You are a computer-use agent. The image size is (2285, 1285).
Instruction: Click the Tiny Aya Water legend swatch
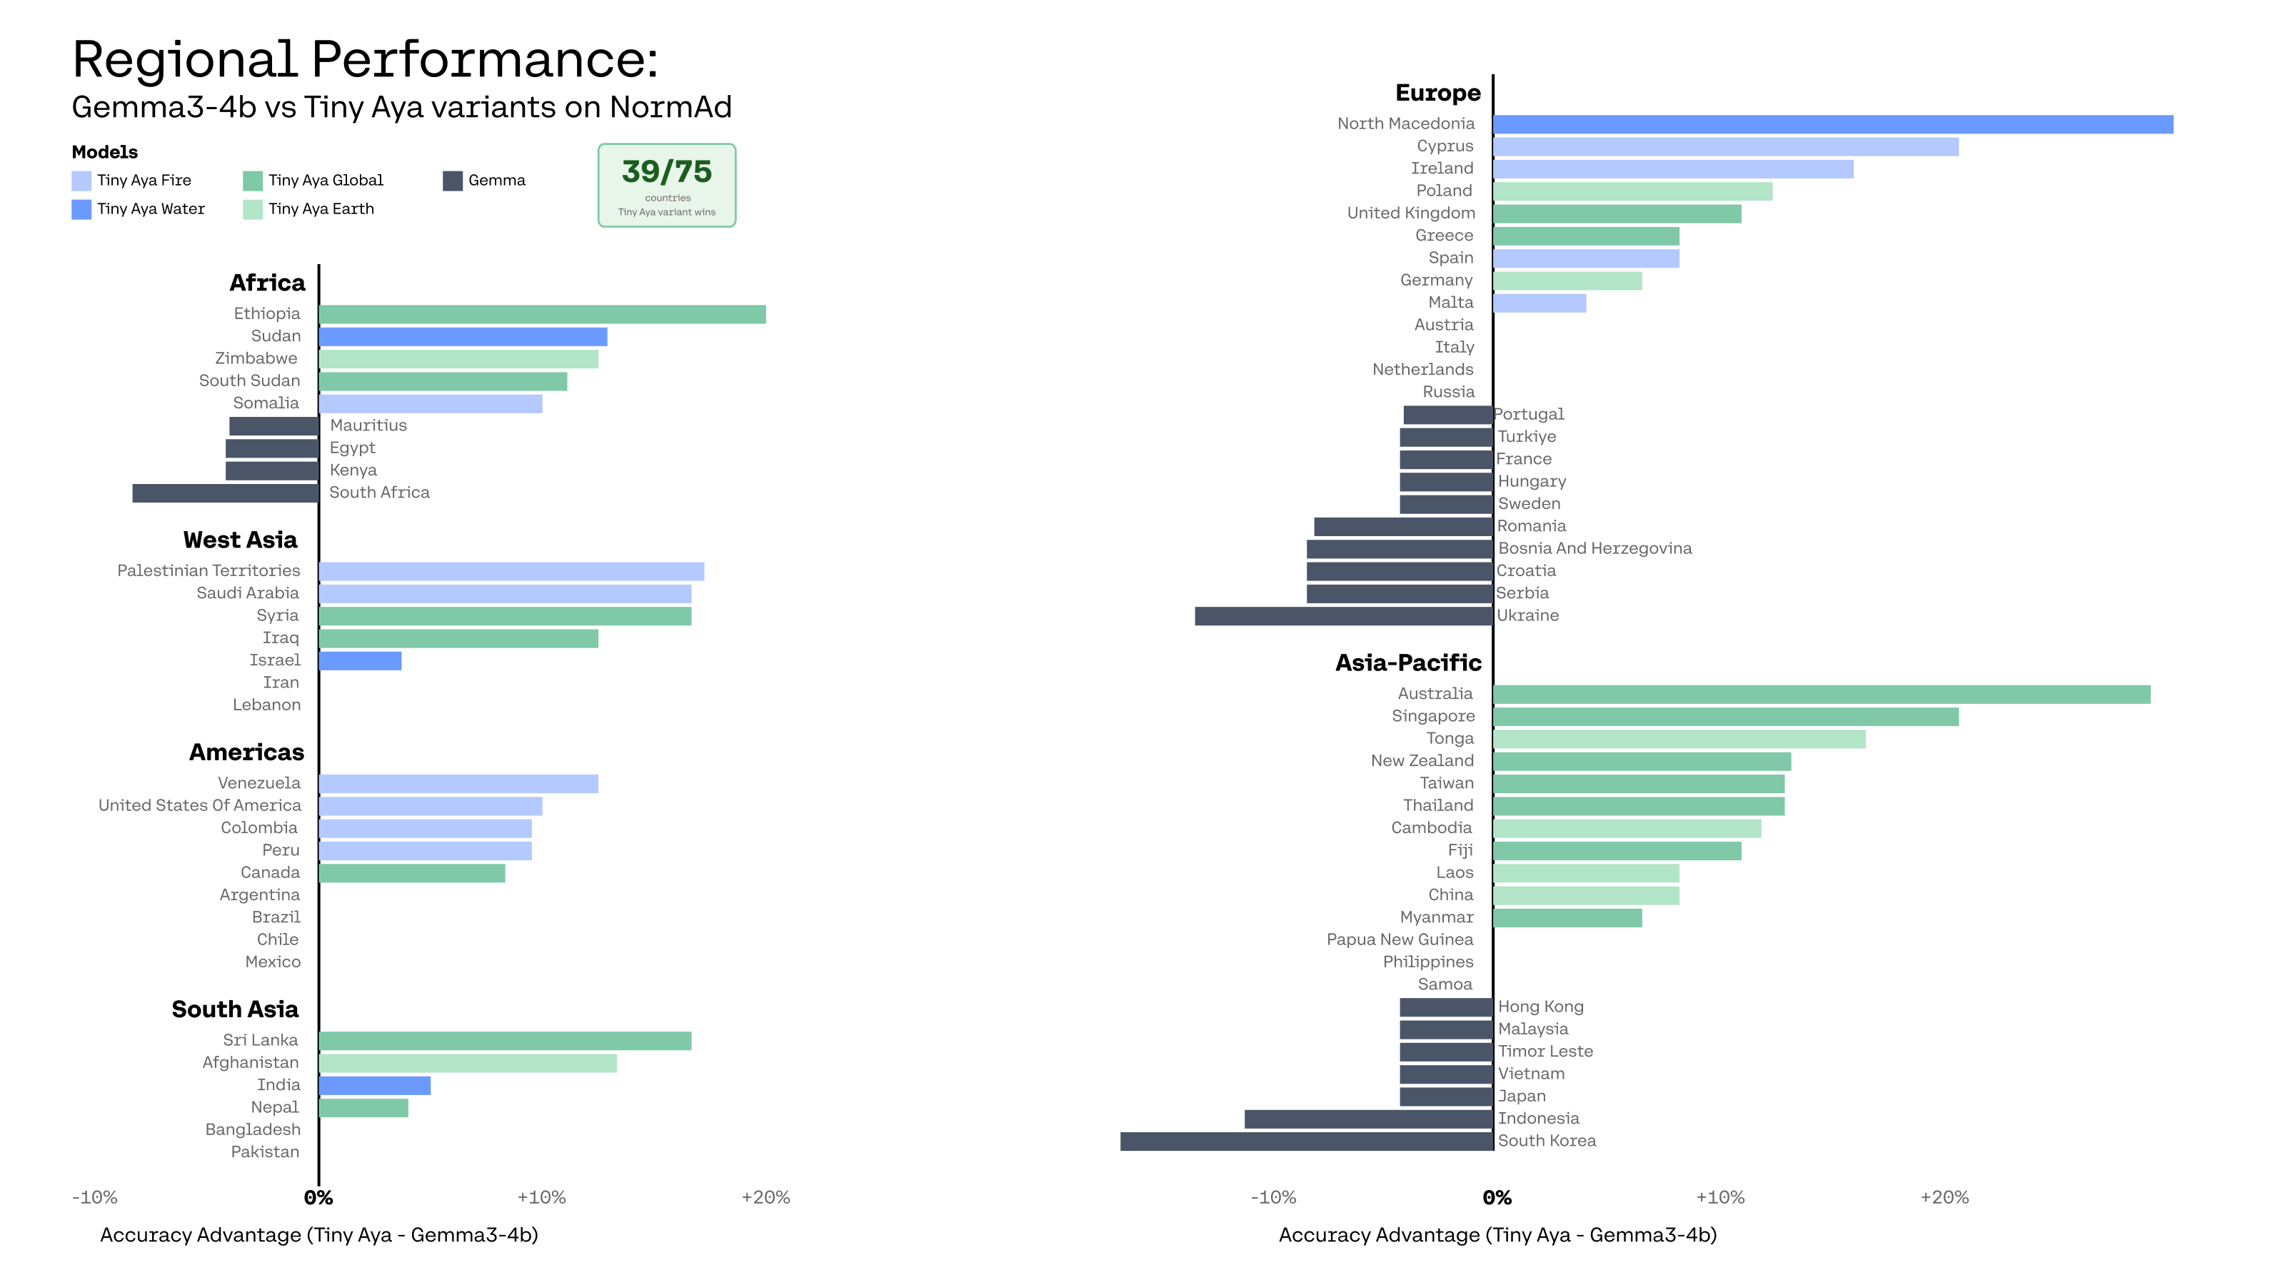(x=81, y=209)
